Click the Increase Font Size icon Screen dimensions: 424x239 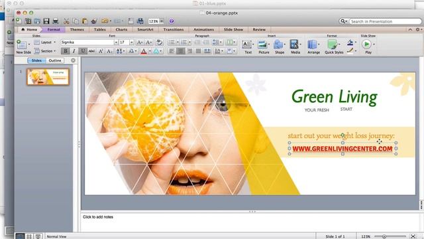[140, 42]
